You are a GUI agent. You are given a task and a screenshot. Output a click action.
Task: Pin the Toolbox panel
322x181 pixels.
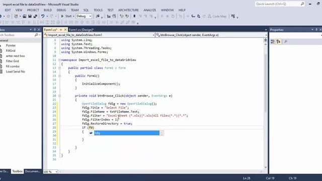[35, 30]
